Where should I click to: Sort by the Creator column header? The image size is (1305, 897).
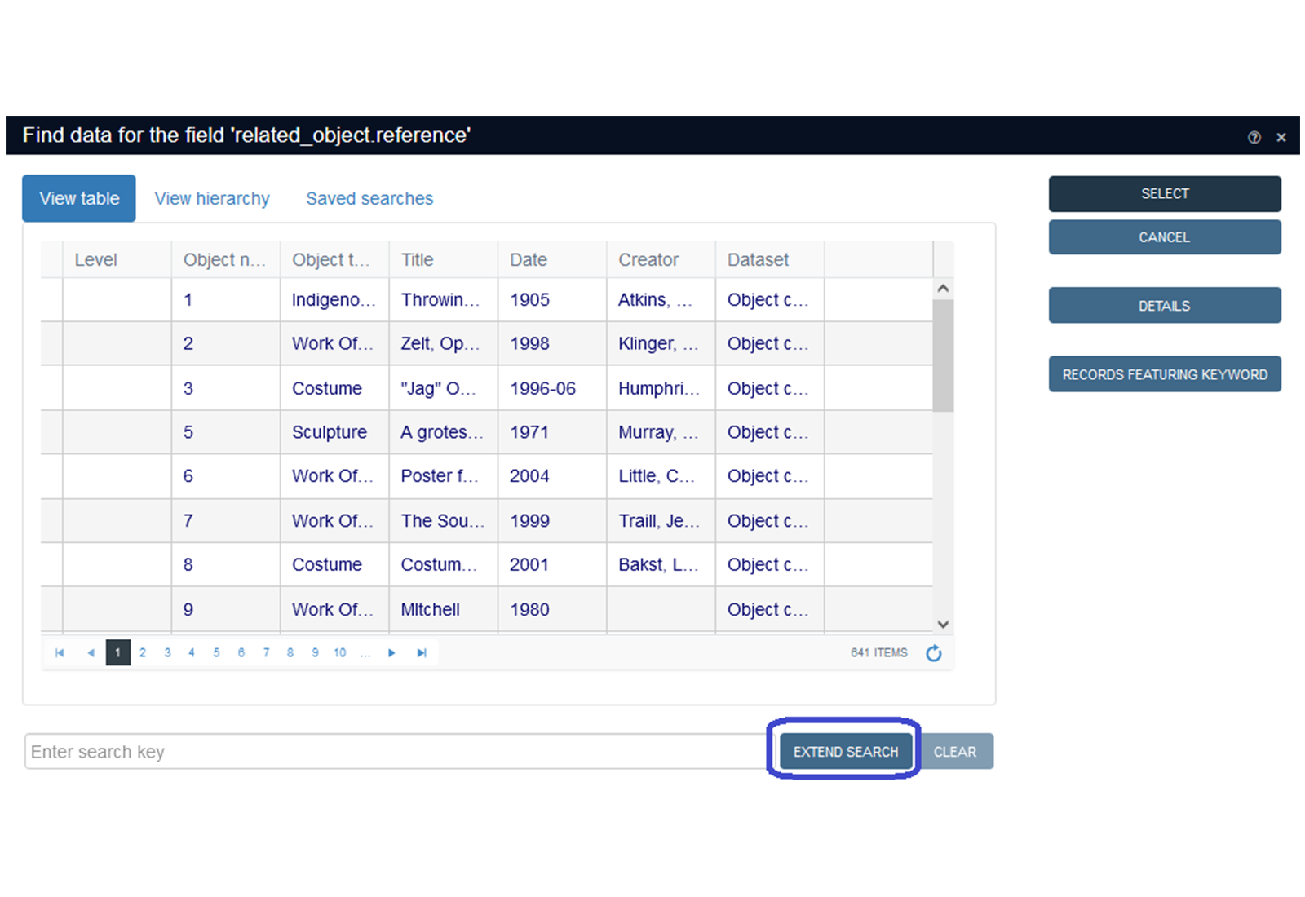pos(648,260)
